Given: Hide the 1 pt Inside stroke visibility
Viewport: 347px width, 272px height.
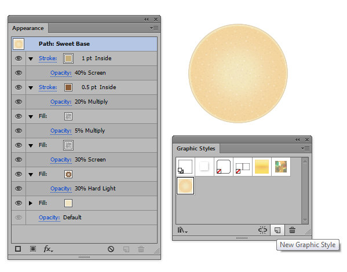Looking at the screenshot, I should coord(19,58).
